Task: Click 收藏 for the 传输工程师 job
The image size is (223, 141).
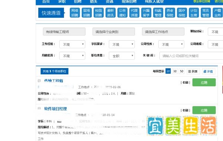Action: tap(185, 83)
